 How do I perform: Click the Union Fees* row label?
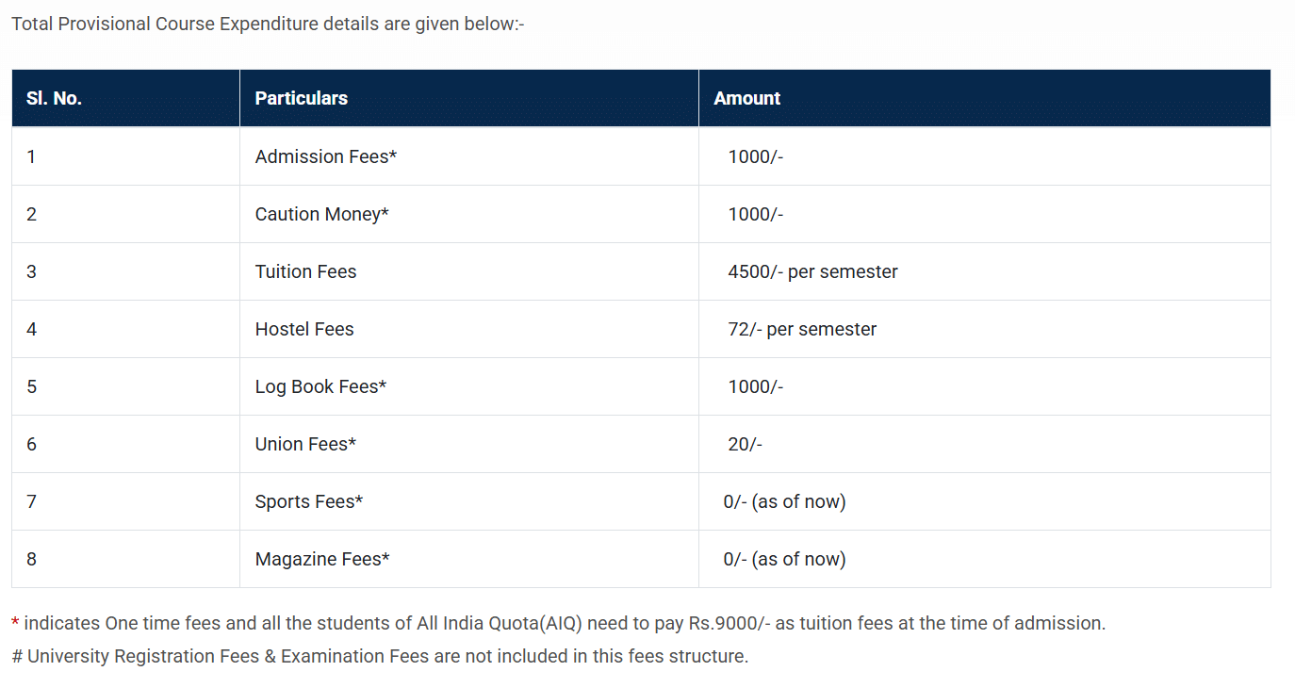click(305, 444)
